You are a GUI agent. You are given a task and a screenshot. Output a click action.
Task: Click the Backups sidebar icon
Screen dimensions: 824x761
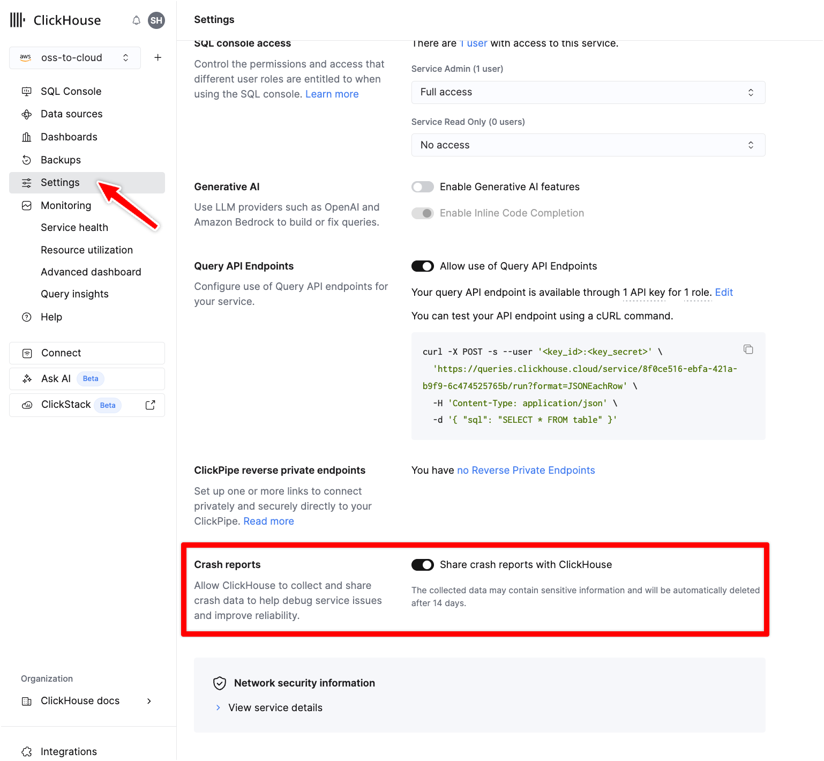click(x=27, y=160)
